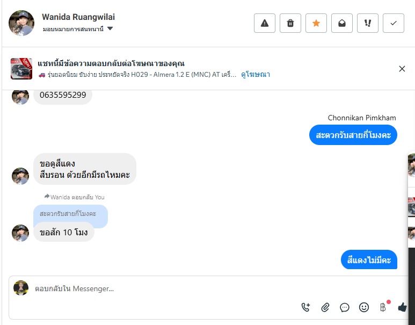
Task: Focus the ตอบกลับใน Messenger reply field
Action: tap(161, 288)
